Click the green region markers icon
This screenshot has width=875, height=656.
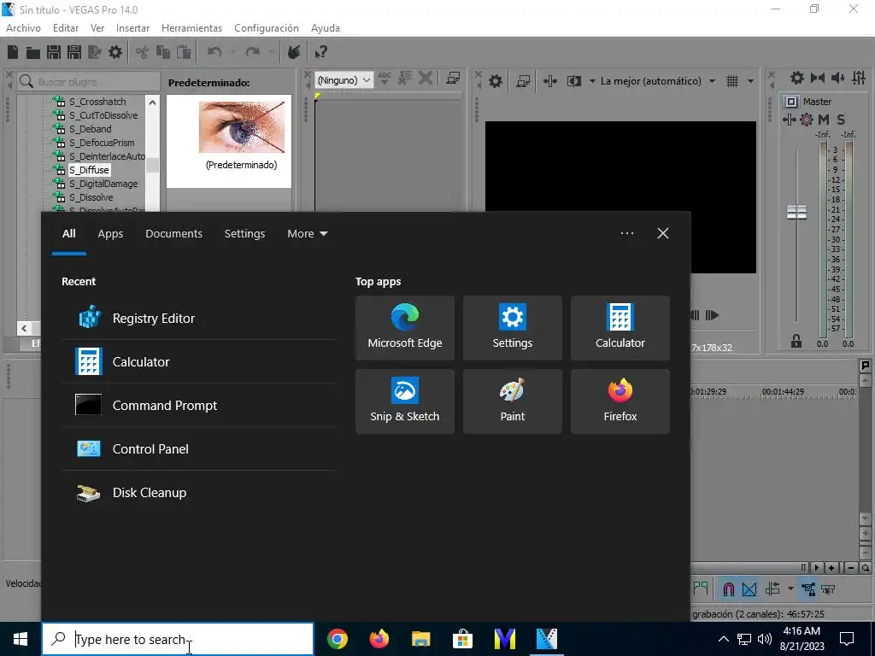[x=701, y=589]
